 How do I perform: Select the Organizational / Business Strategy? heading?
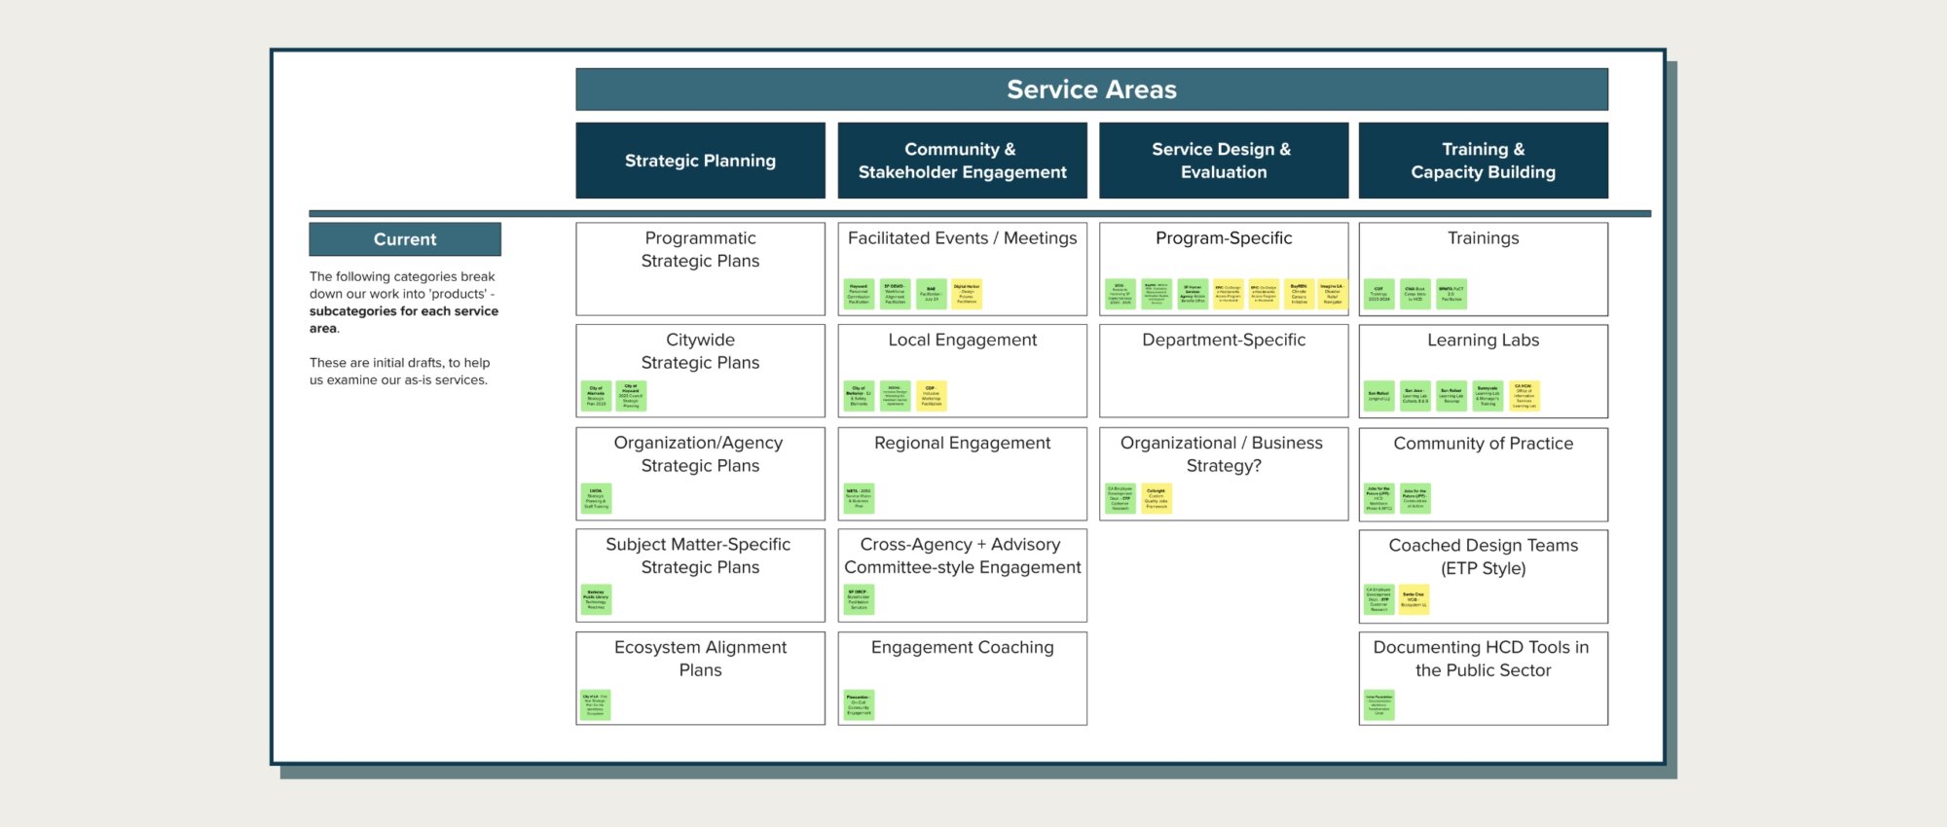(1222, 453)
